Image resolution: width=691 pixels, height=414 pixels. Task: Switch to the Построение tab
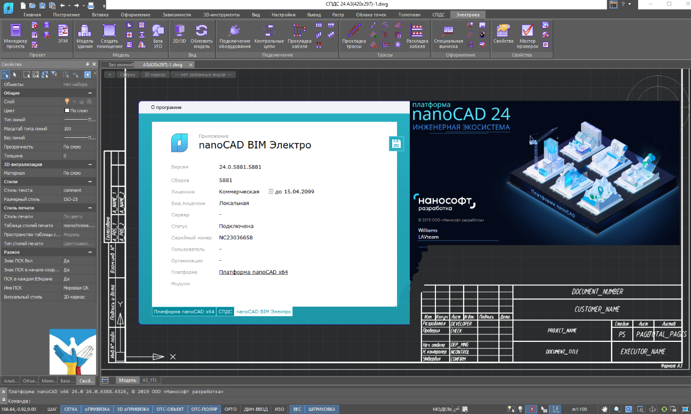66,14
